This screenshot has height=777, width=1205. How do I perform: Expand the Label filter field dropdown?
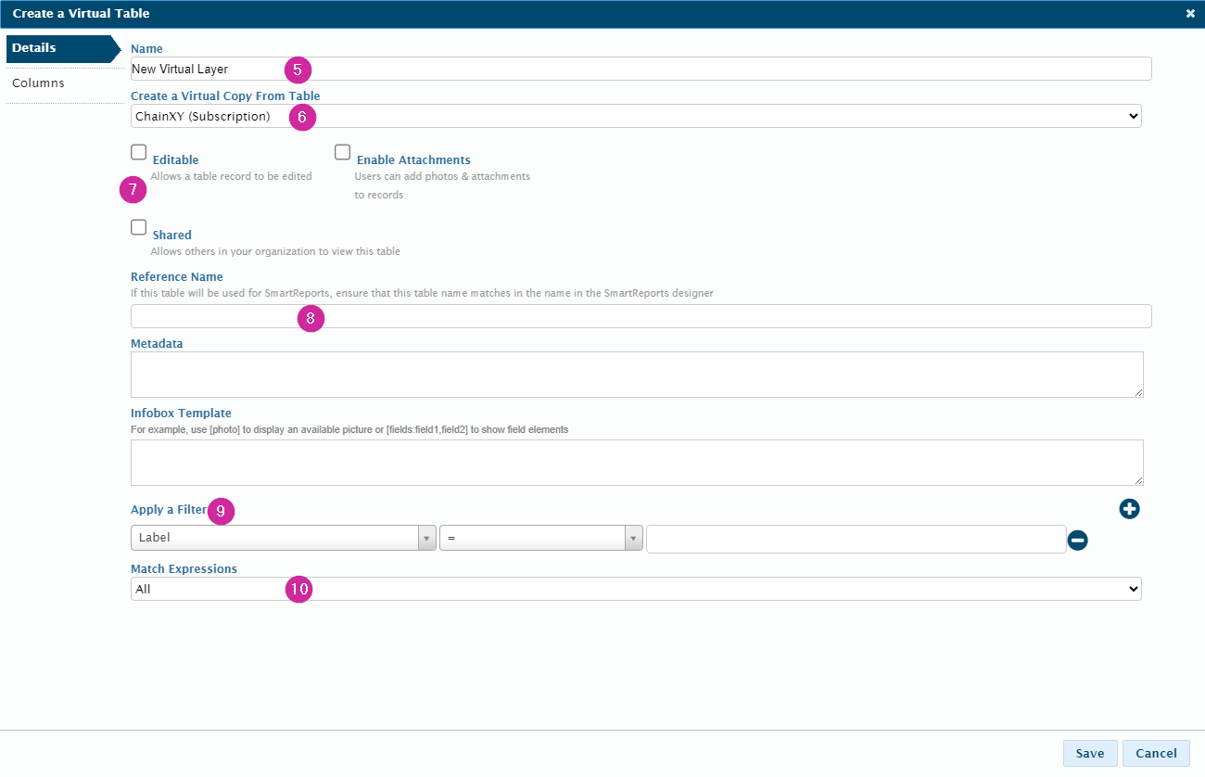click(x=283, y=538)
